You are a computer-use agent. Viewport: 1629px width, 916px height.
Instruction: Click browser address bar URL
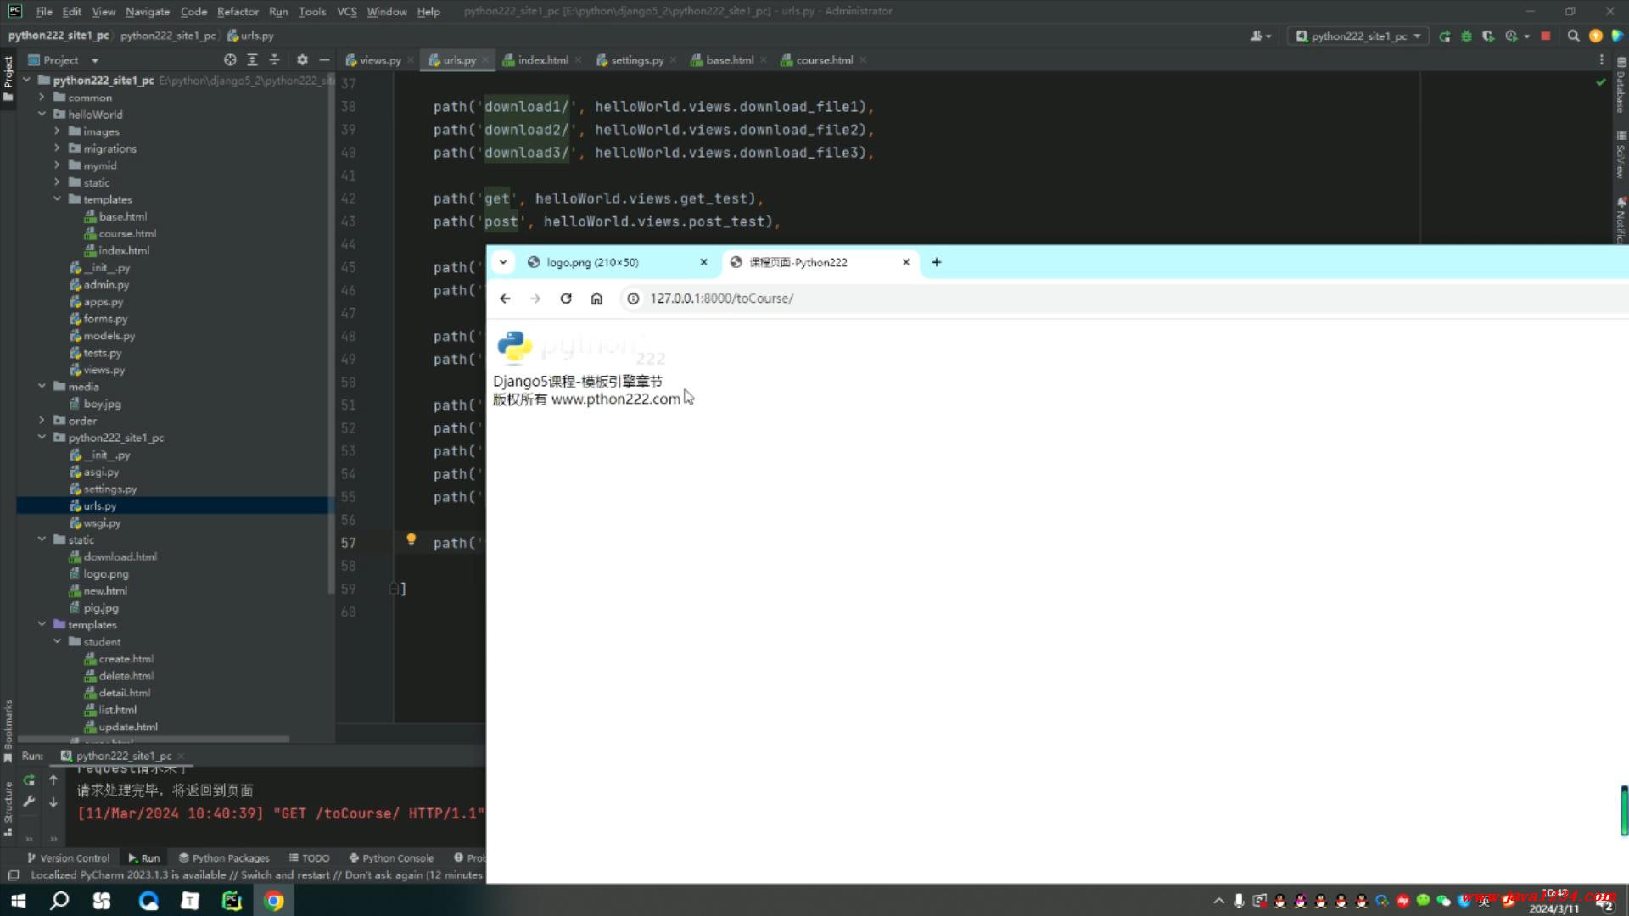721,299
